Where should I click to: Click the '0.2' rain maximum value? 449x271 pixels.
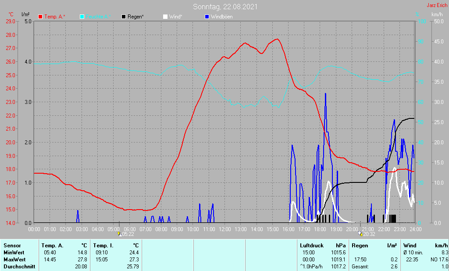(394, 259)
